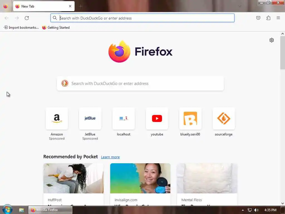Screen dimensions: 285x214
Task: Click the page vertical scrollbar thumb
Action: pos(282,53)
